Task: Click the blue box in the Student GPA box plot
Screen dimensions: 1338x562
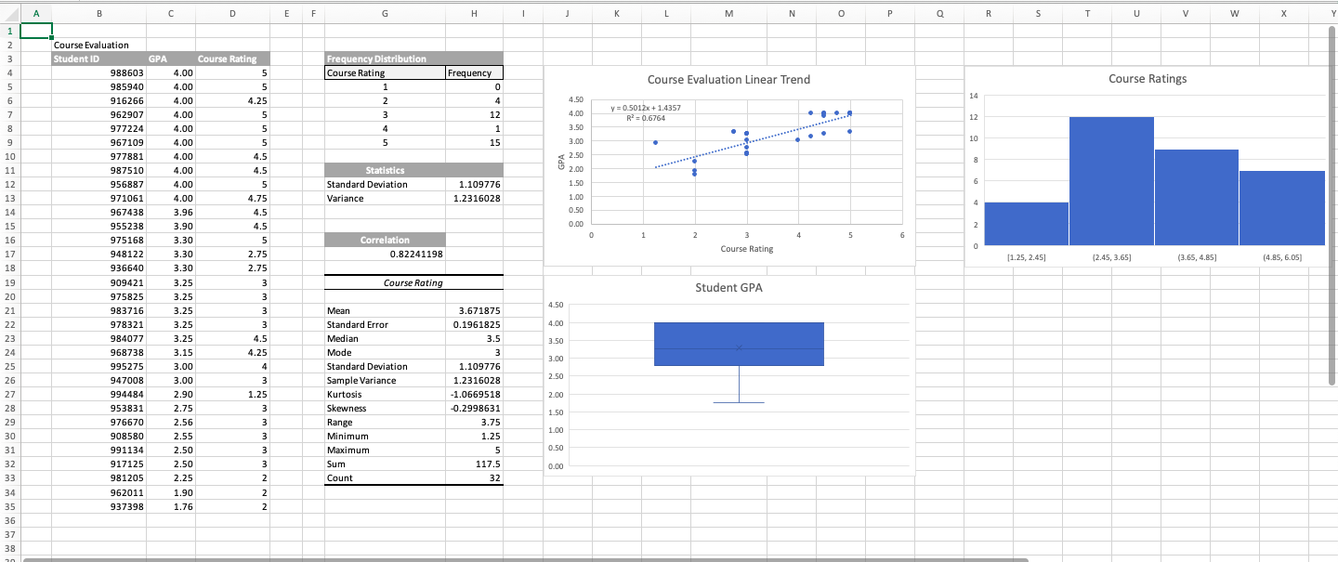Action: [739, 344]
